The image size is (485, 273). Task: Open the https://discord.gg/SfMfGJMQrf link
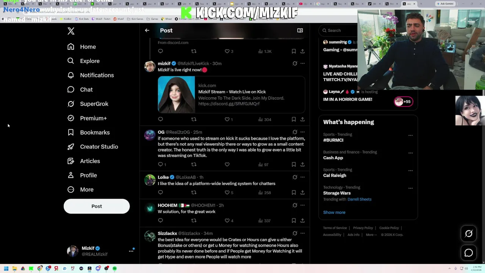pyautogui.click(x=229, y=104)
